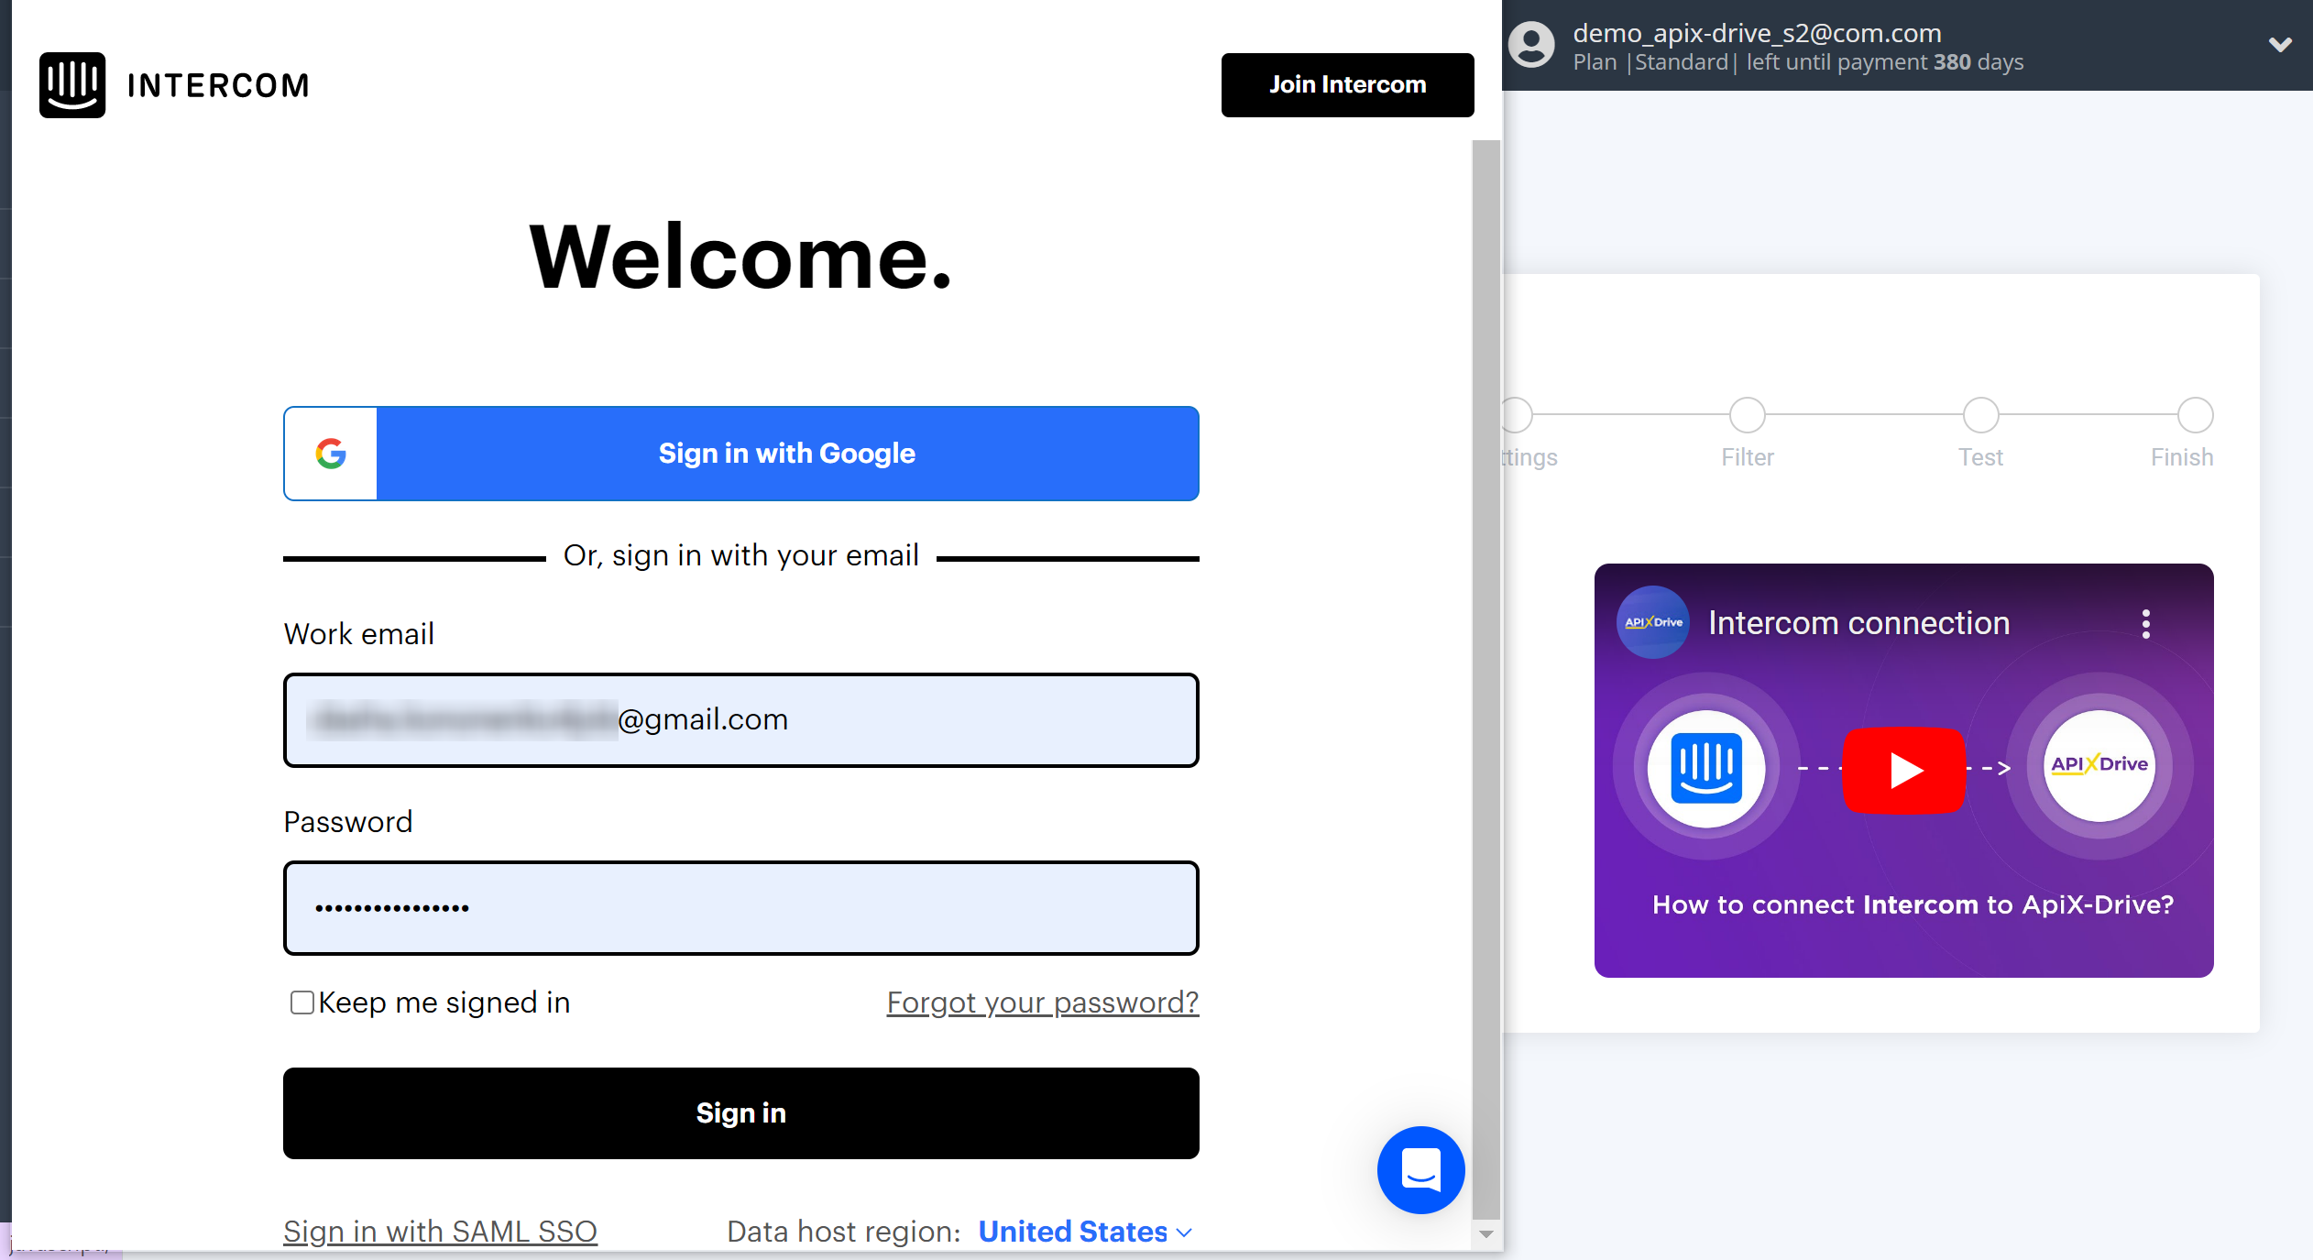Click the Work email input field
The width and height of the screenshot is (2313, 1260).
tap(740, 718)
